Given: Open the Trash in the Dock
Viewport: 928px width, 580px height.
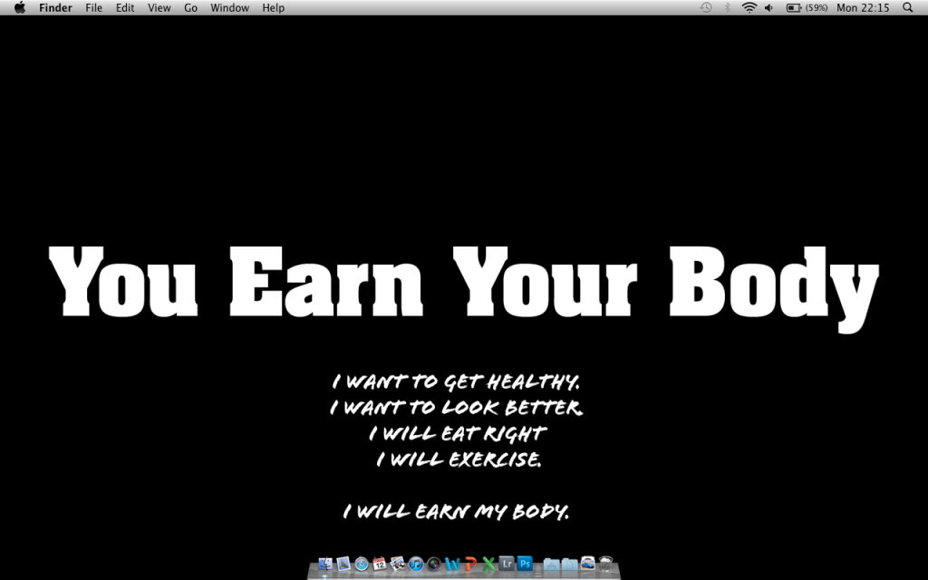Looking at the screenshot, I should tap(605, 563).
